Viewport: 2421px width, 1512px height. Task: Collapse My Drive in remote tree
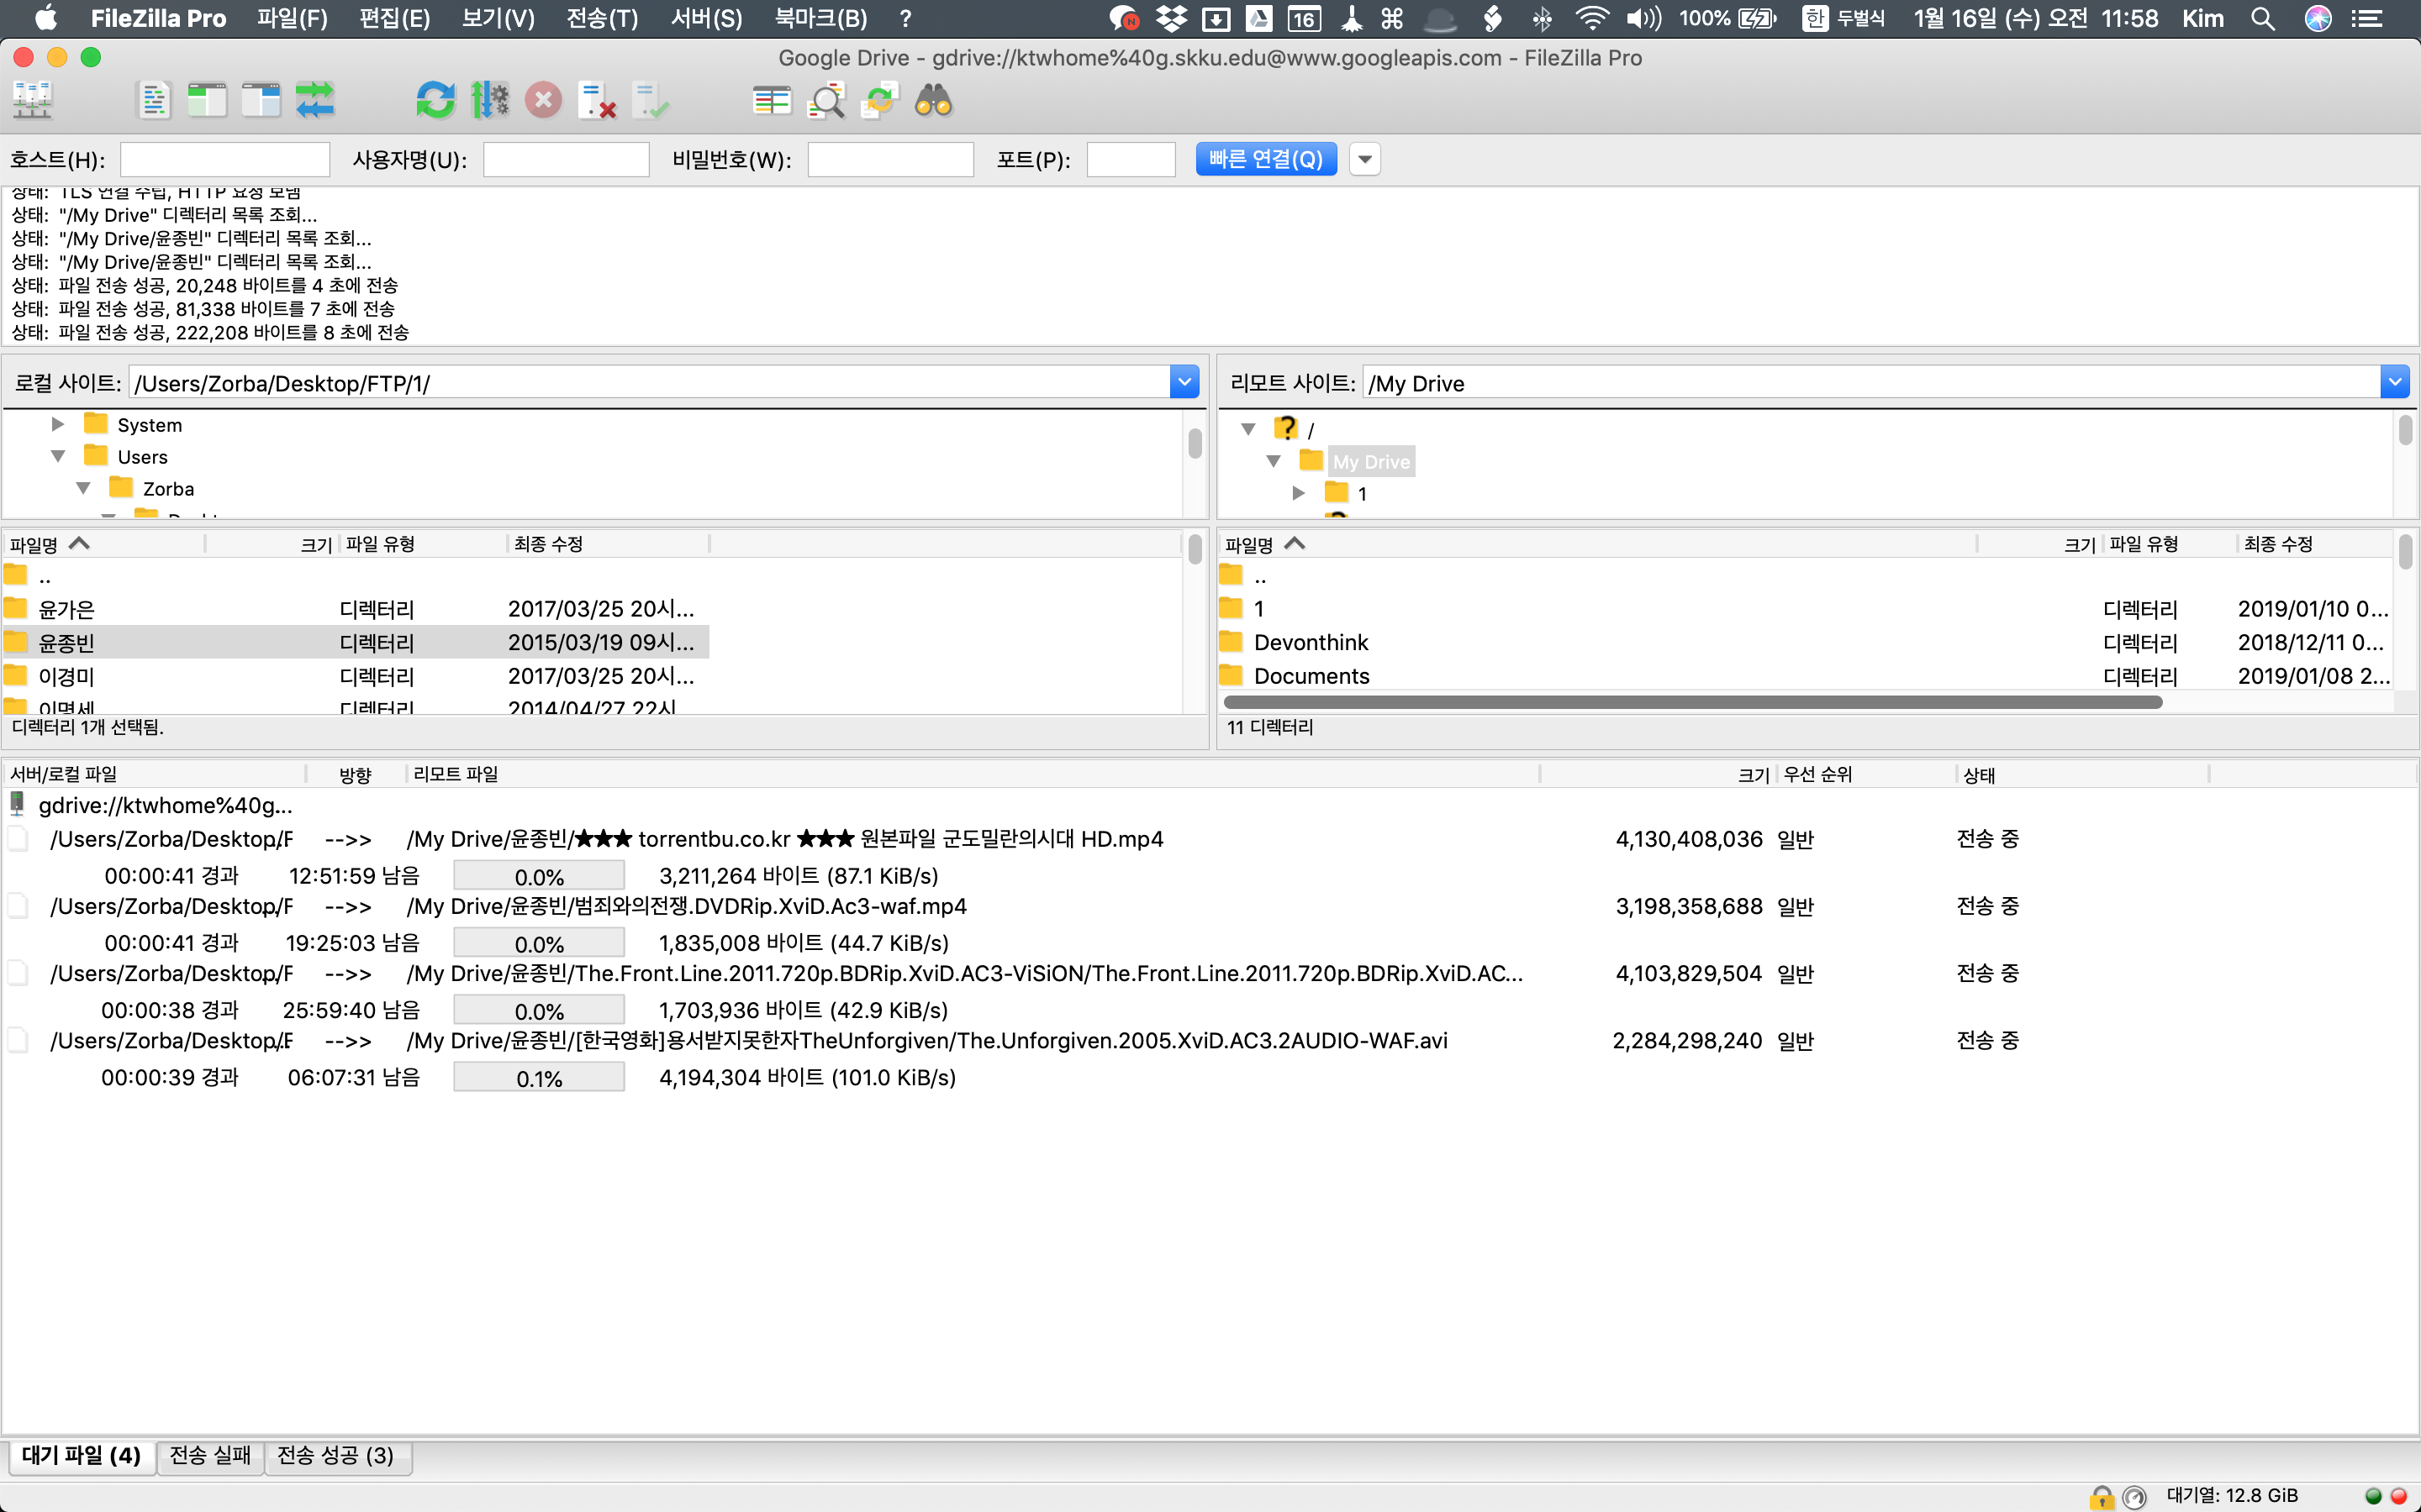[1274, 461]
